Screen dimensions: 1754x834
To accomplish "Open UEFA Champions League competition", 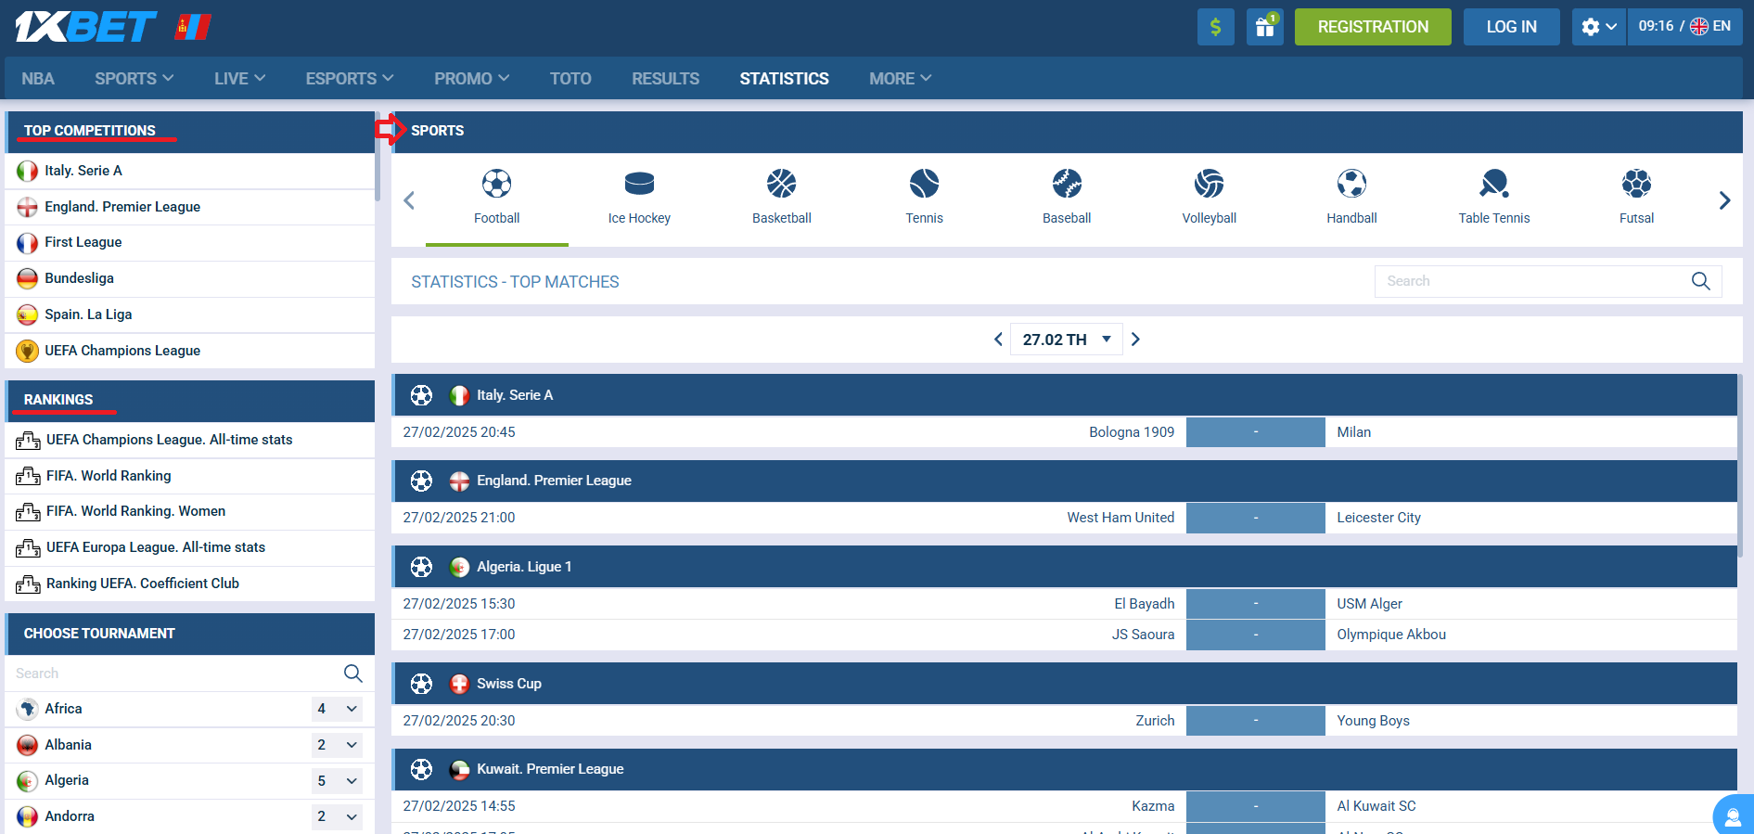I will pos(190,351).
